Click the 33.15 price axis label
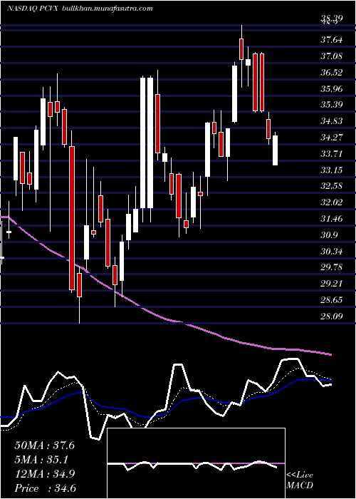356x499 pixels. click(332, 170)
